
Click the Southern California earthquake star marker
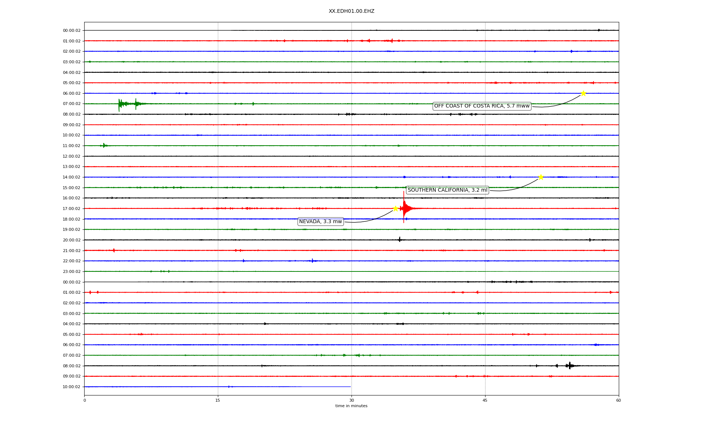coord(541,177)
